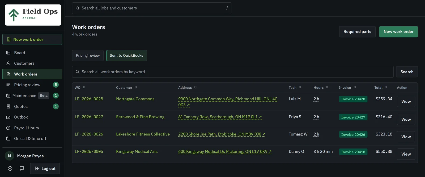This screenshot has height=177, width=425.
Task: Open customer Fernwood & Pine Brewing
Action: pyautogui.click(x=140, y=117)
